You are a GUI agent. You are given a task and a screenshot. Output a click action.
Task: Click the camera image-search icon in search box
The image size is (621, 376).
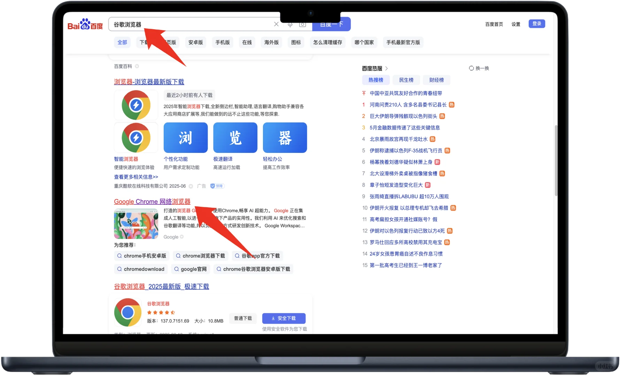pos(302,24)
